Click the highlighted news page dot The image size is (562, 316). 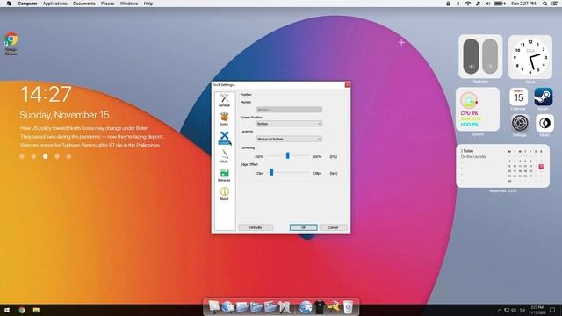45,156
